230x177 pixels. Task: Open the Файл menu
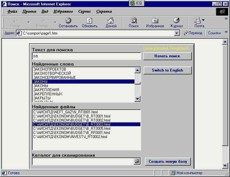12,11
